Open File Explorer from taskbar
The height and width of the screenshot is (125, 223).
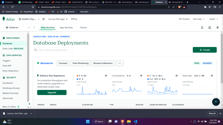tap(129, 121)
